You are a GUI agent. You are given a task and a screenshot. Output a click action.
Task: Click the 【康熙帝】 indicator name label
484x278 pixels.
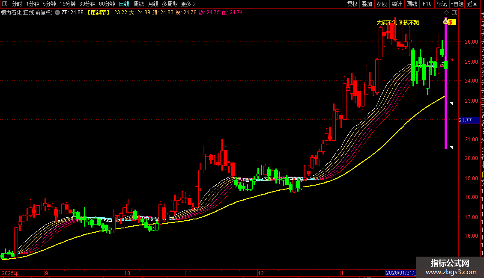click(98, 12)
